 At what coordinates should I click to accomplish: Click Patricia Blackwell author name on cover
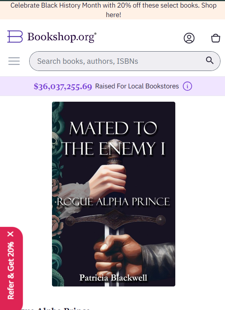tap(113, 278)
